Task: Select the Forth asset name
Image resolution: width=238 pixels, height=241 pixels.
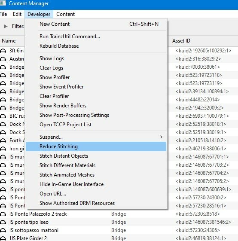Action: pos(17,140)
